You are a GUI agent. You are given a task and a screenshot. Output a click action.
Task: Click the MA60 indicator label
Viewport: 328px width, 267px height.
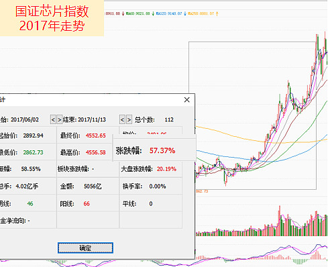tap(138, 13)
